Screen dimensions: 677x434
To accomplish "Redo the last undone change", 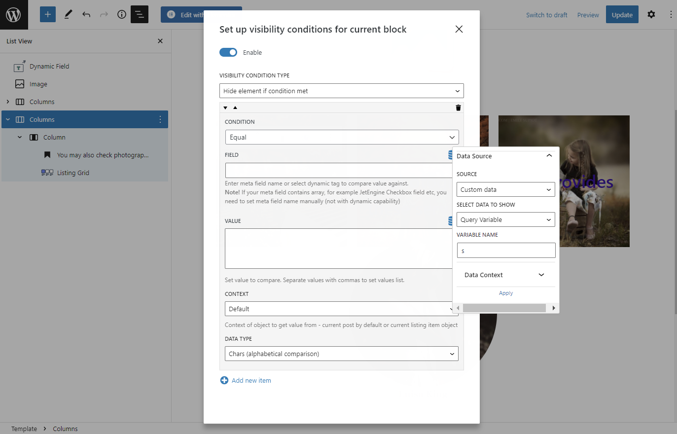I will [x=104, y=14].
